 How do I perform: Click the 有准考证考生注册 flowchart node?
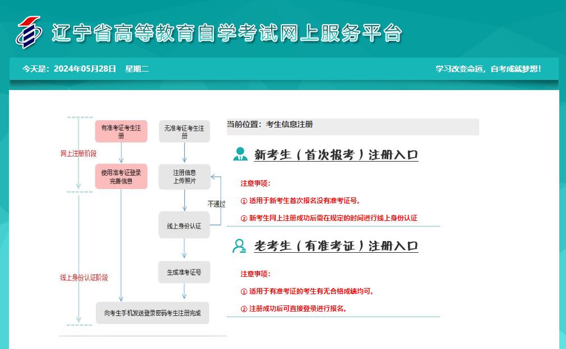click(121, 131)
